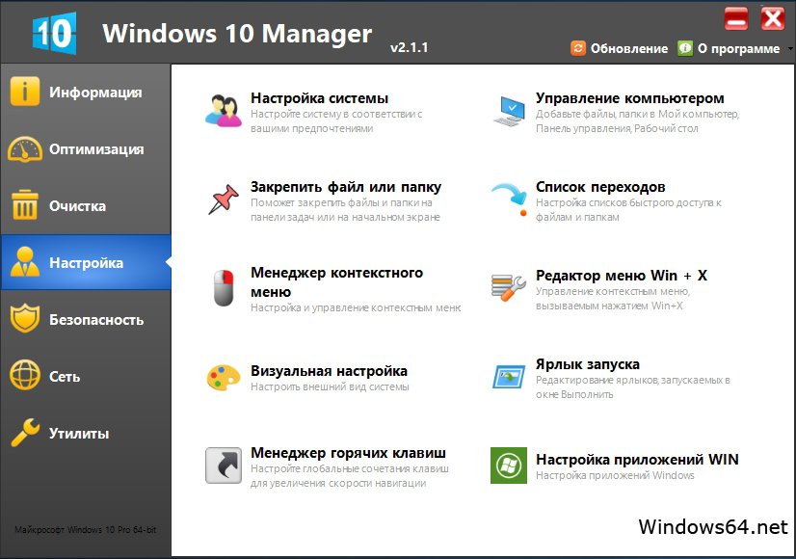Image resolution: width=796 pixels, height=559 pixels.
Task: Click the Настройка системы people icon
Action: click(x=224, y=110)
